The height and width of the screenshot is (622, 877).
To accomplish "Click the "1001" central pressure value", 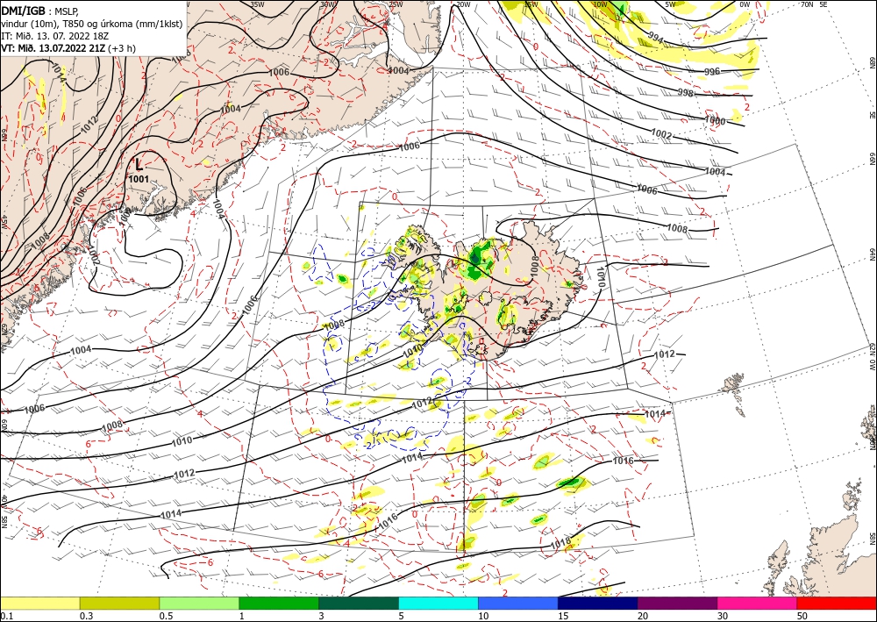I will (x=139, y=179).
